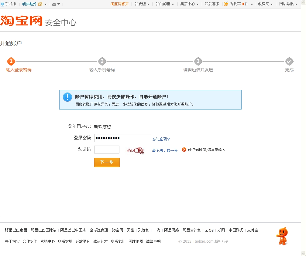306x256 pixels.
Task: Open 全球速卖通 footer link
Action: tap(99, 230)
